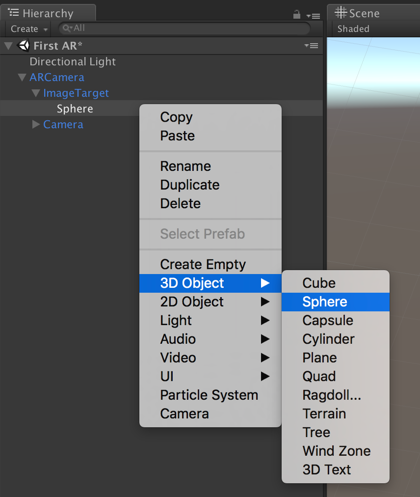Image resolution: width=420 pixels, height=497 pixels.
Task: Click the Unity logo beside First AR
Action: tap(23, 46)
